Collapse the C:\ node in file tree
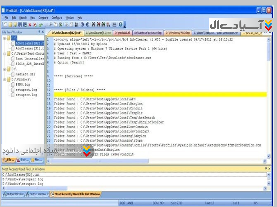 [5, 38]
